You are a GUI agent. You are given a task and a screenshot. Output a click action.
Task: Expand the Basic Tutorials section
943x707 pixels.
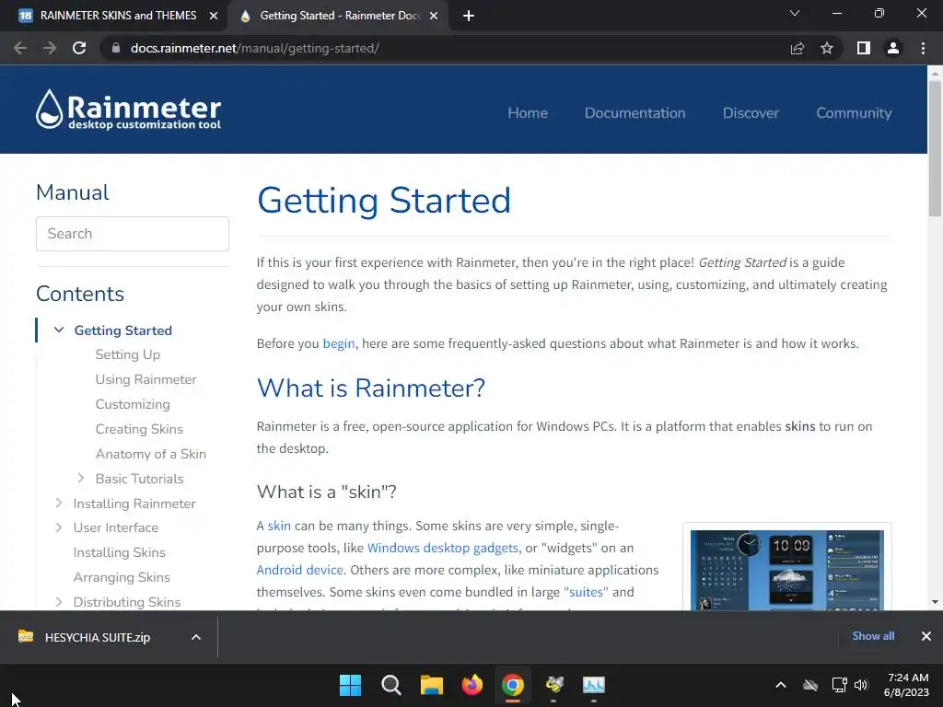[81, 479]
